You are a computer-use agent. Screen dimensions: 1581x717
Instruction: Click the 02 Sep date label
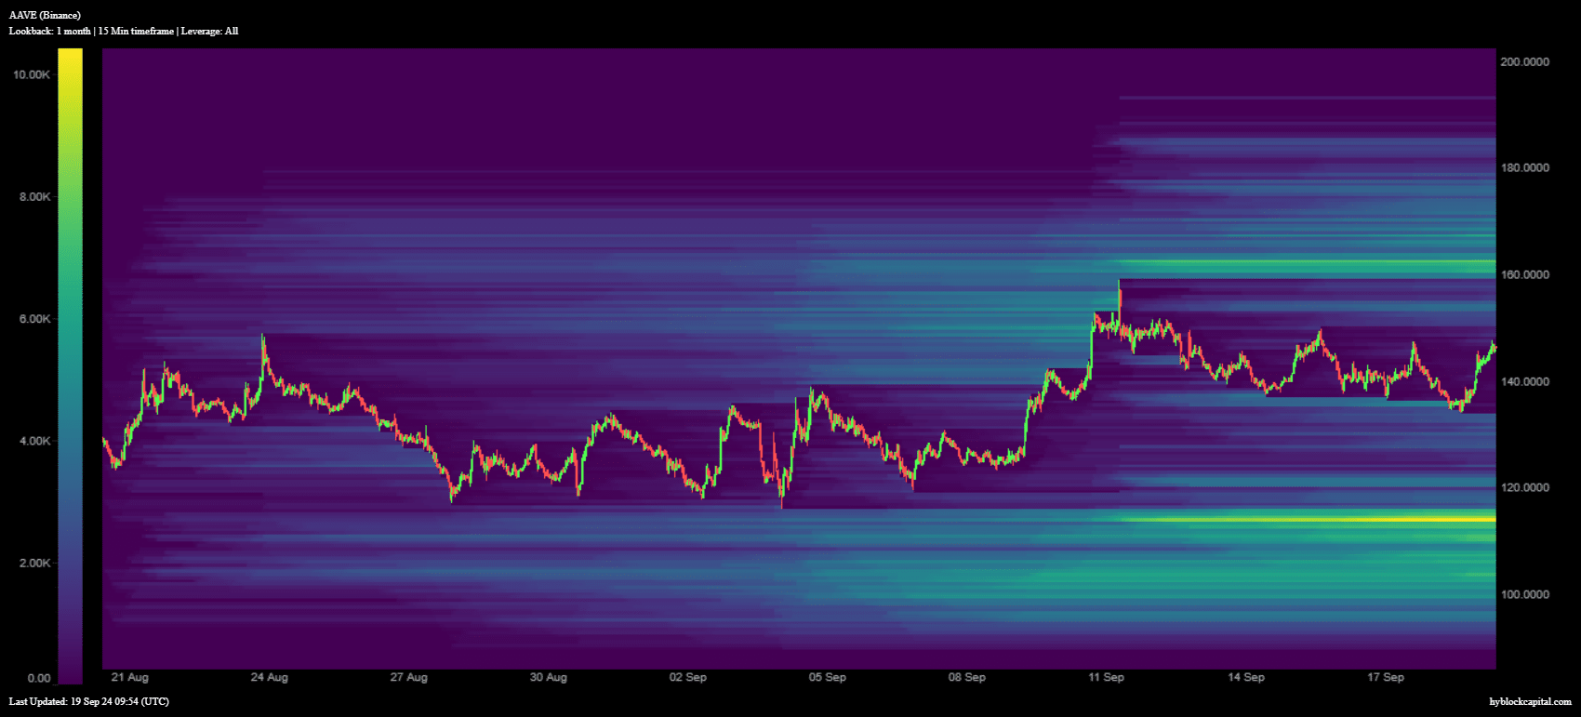coord(687,677)
